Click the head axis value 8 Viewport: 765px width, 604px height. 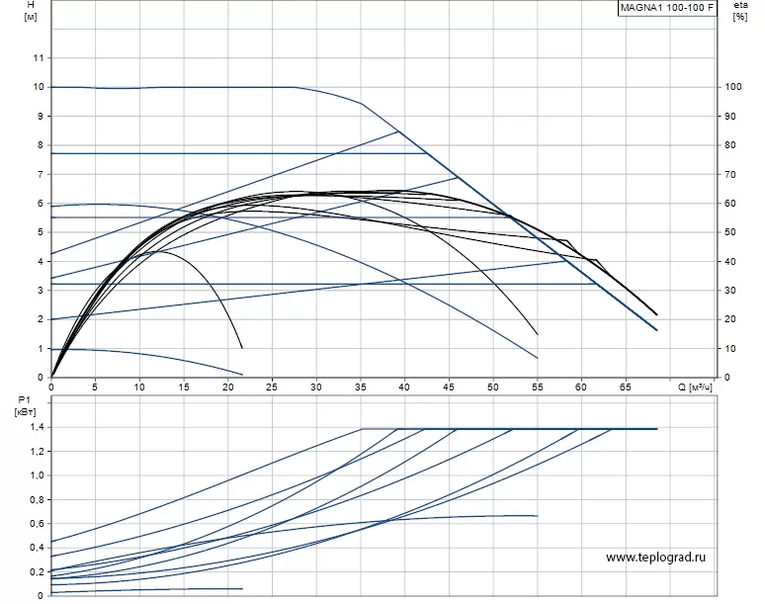[41, 145]
